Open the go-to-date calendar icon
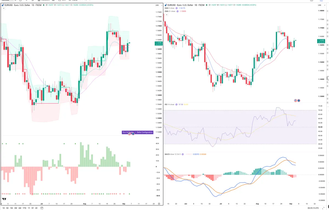The width and height of the screenshot is (329, 210). (x=42, y=208)
